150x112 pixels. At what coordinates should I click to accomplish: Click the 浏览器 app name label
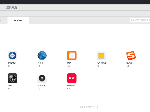[40, 63]
